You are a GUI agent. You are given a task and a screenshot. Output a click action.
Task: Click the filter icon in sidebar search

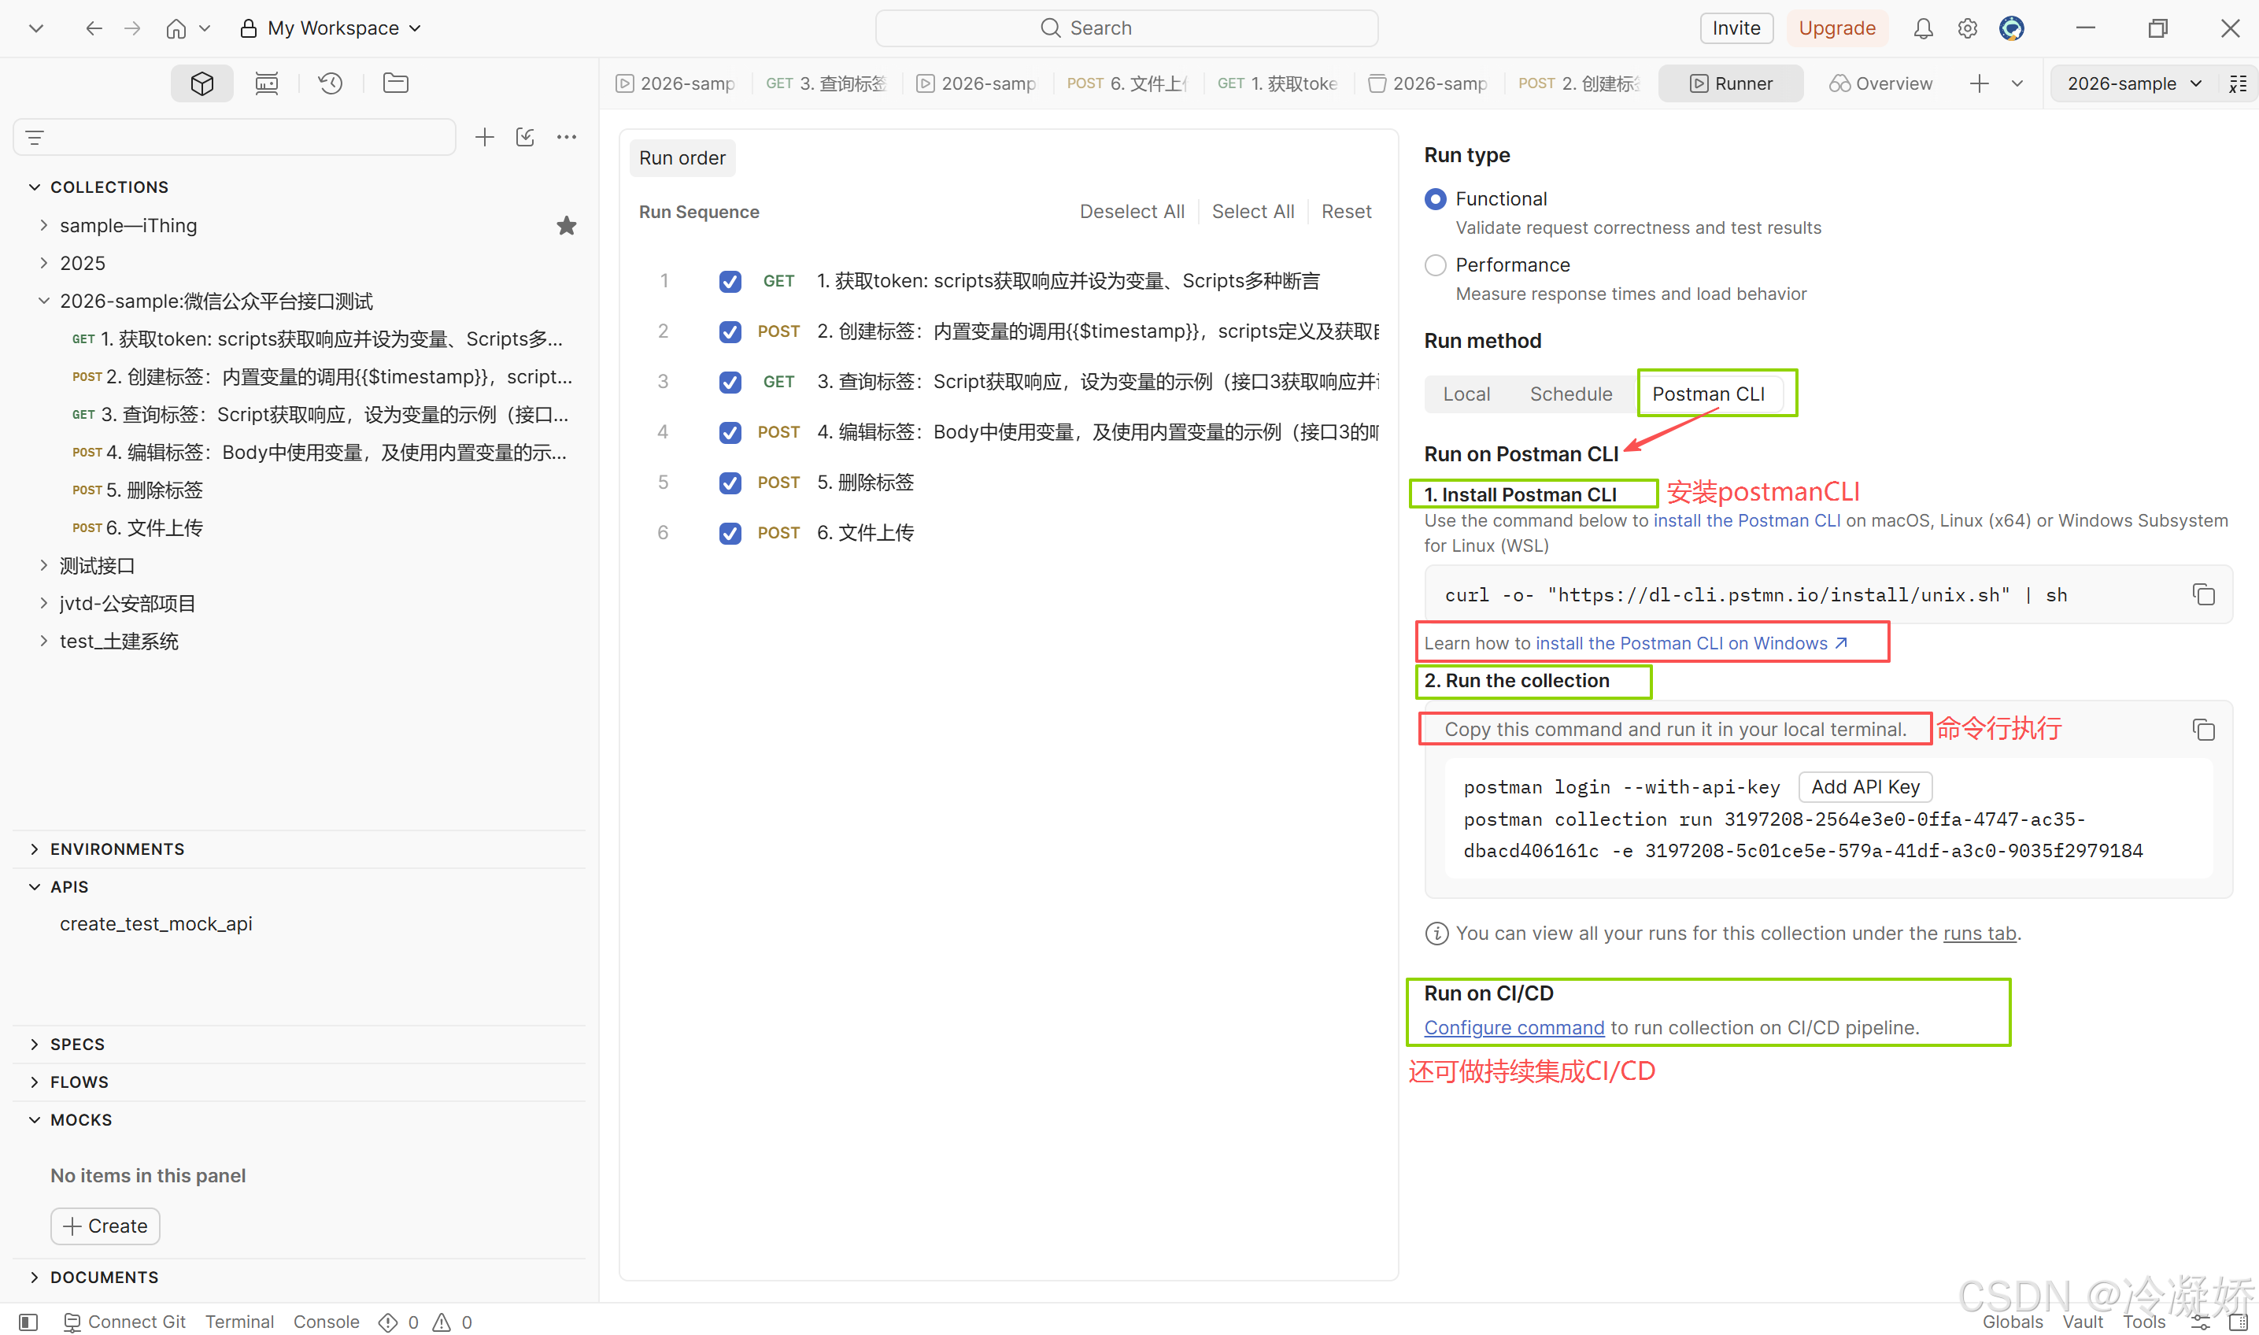(x=35, y=138)
